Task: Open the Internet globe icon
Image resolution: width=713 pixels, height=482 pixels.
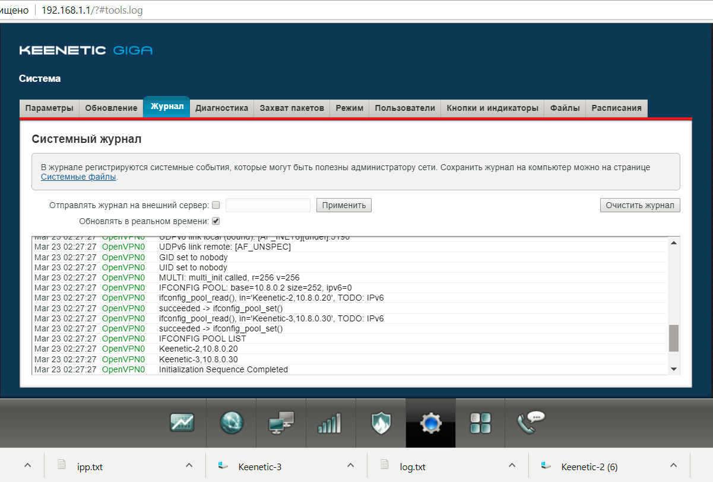Action: tap(232, 423)
